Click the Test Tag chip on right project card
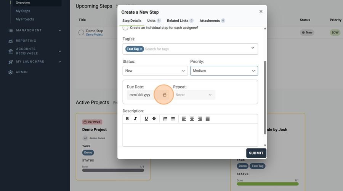 pos(258,166)
